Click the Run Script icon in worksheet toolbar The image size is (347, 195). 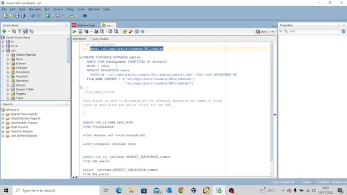(80, 31)
